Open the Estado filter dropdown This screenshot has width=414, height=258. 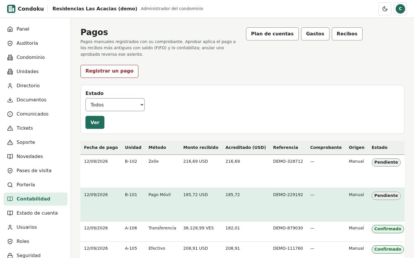115,105
